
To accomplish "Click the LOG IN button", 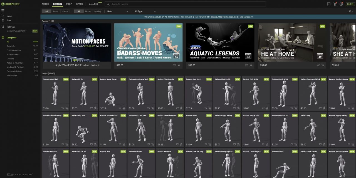I will [x=350, y=4].
